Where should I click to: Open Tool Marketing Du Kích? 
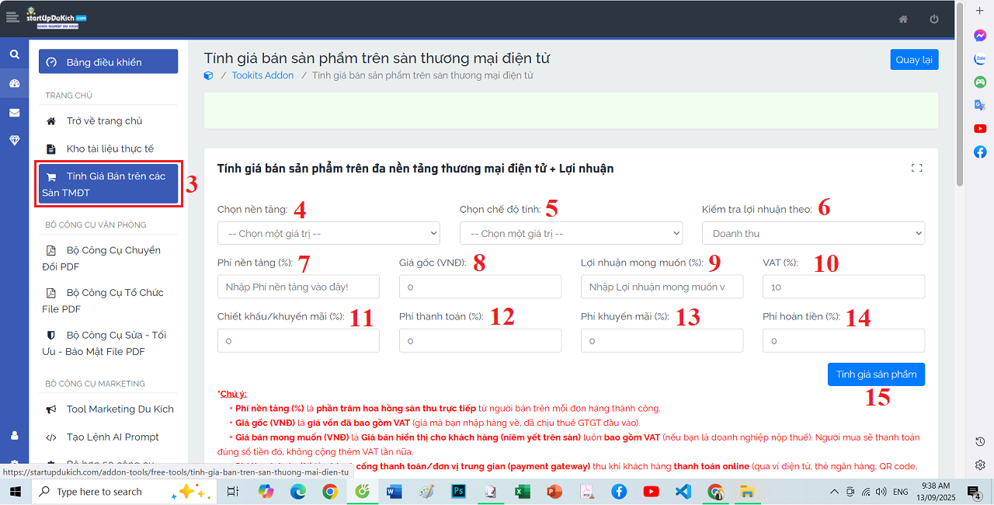click(x=108, y=409)
